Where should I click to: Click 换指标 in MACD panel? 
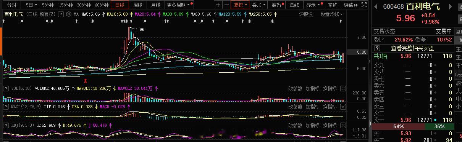[x=330, y=107]
